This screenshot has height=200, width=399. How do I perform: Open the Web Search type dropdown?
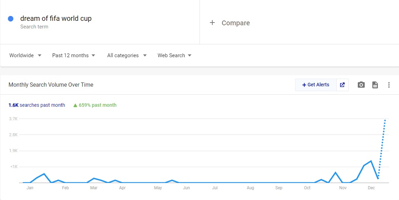tap(174, 55)
